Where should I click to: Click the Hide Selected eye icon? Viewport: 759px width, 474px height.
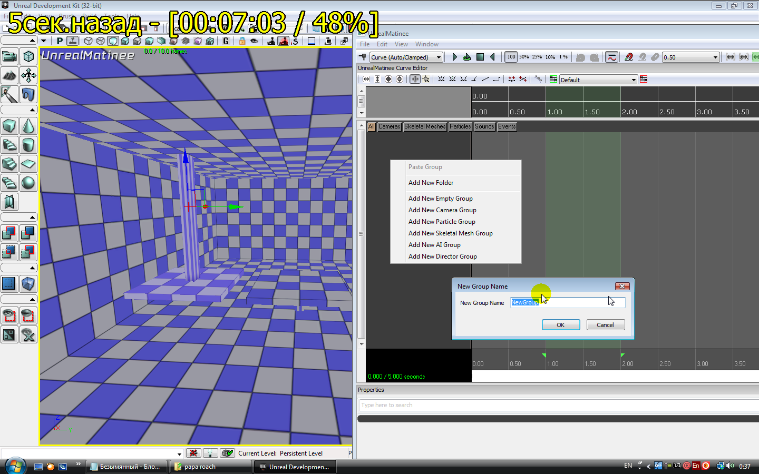(x=28, y=315)
